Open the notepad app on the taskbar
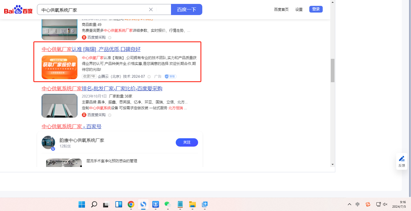The image size is (411, 211). click(x=180, y=204)
